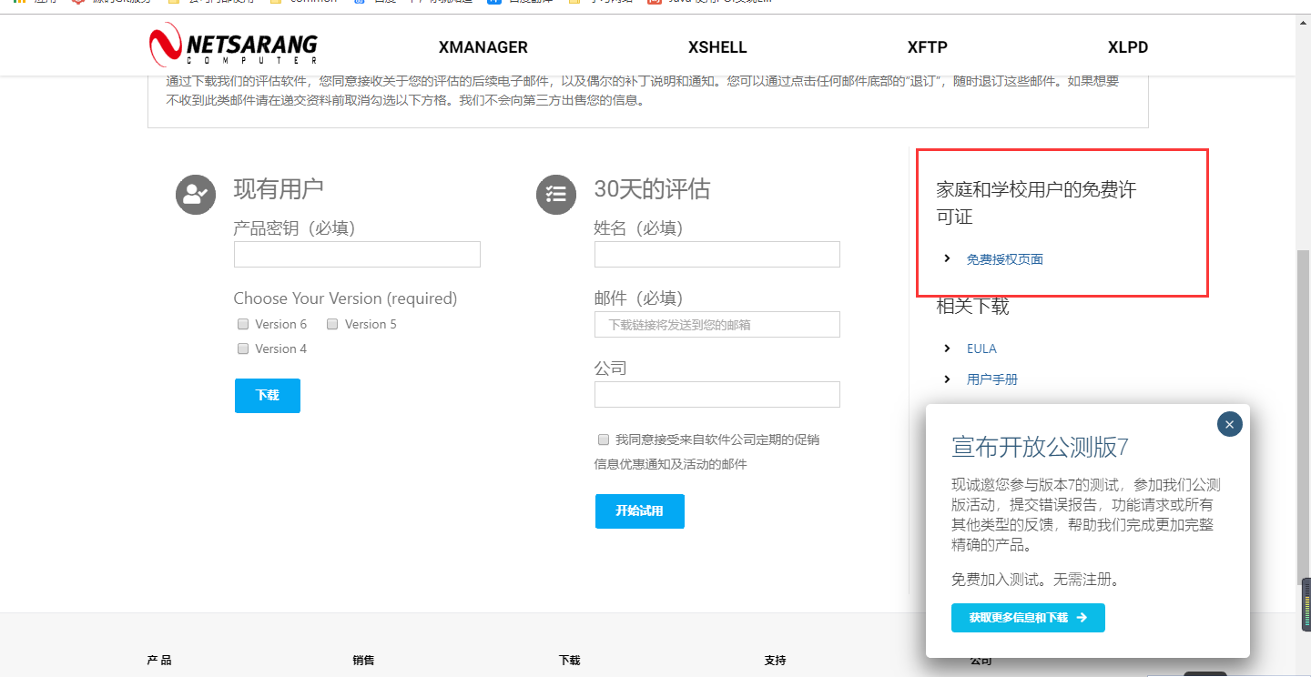Click the chevron beside EULA

948,349
